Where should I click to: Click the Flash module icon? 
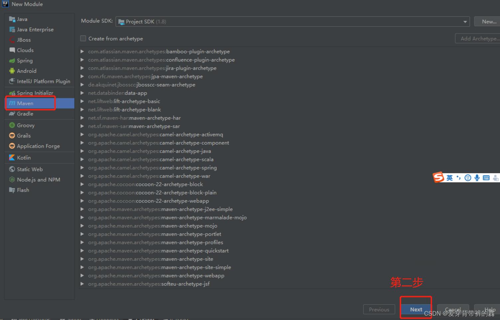tap(12, 190)
